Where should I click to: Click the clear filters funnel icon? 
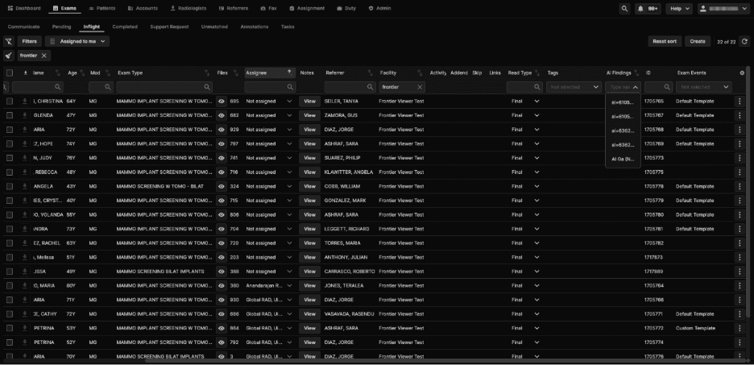pos(9,42)
